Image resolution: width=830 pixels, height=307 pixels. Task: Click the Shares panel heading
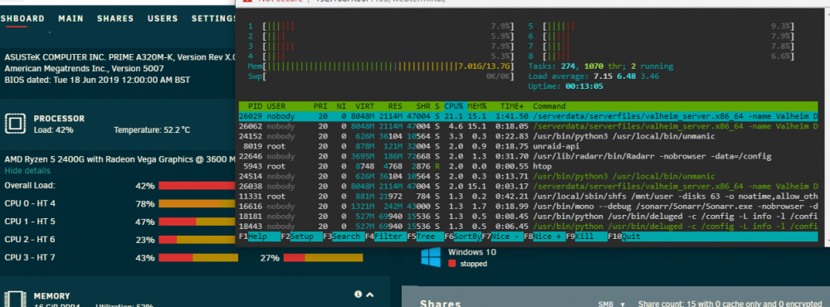[x=441, y=304]
